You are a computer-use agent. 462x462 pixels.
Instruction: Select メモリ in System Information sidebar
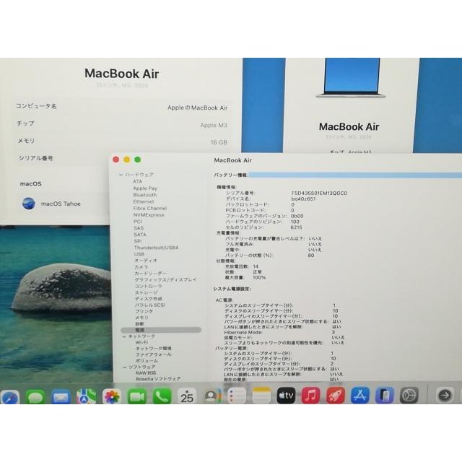[141, 318]
